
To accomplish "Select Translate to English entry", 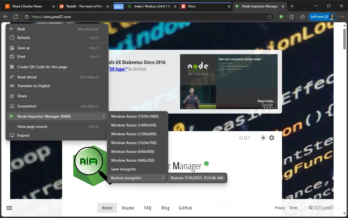I will [x=57, y=86].
